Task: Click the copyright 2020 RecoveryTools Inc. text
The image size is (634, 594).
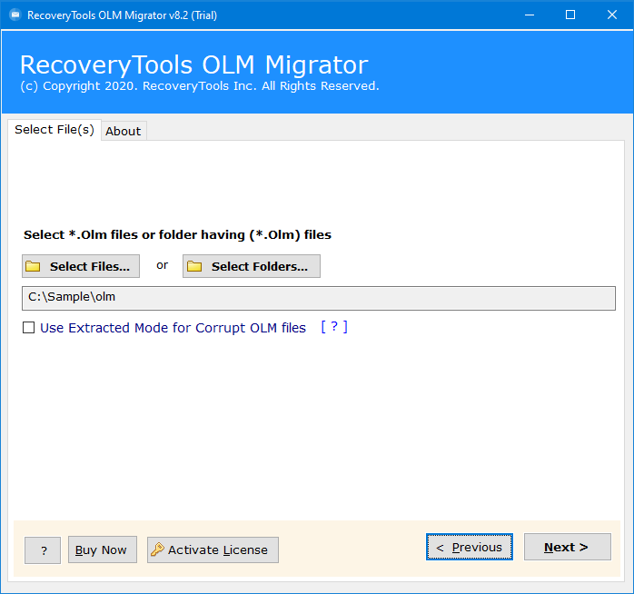Action: pyautogui.click(x=200, y=86)
